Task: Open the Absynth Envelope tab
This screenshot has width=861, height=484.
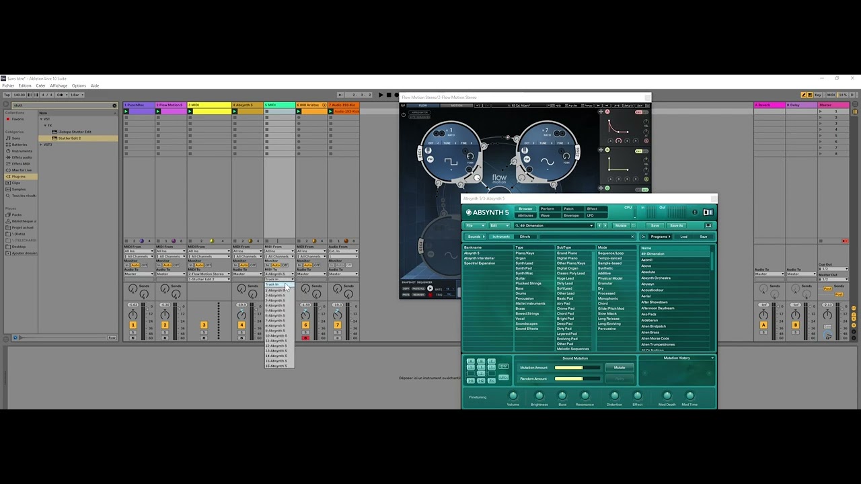Action: click(x=570, y=216)
